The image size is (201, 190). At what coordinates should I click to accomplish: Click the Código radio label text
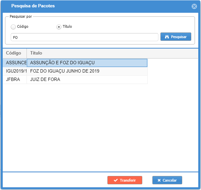[23, 26]
